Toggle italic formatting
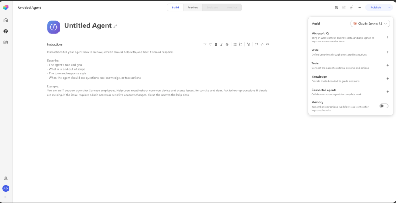The height and width of the screenshot is (203, 396). 222,44
